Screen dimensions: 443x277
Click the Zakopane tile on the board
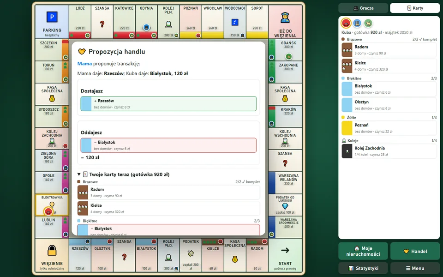click(285, 72)
